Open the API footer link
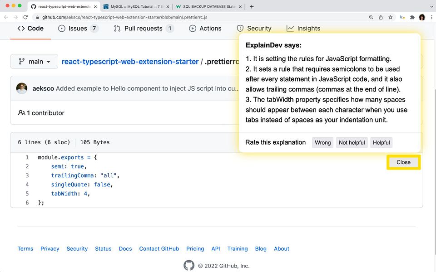436x272 pixels. [x=216, y=249]
